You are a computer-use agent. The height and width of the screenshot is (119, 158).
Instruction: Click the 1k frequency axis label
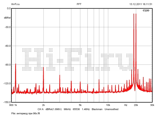pos(16,105)
